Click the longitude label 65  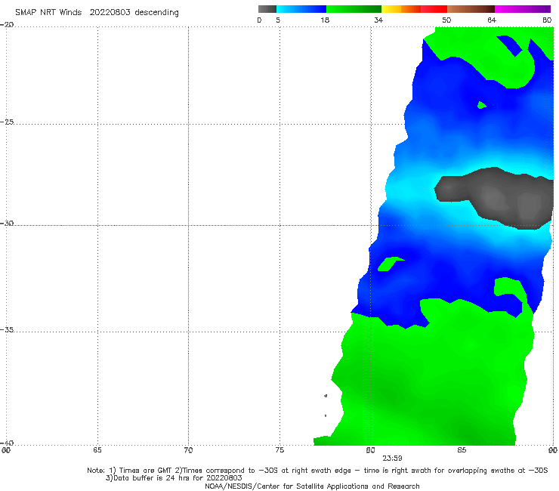(97, 450)
